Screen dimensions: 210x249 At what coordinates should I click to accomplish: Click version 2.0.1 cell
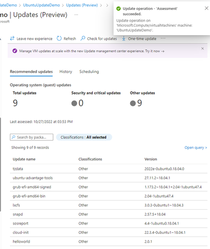pyautogui.click(x=148, y=242)
